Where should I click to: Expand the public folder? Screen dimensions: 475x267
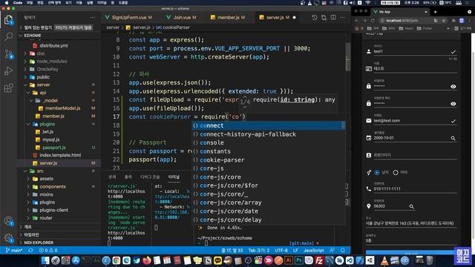(59, 77)
